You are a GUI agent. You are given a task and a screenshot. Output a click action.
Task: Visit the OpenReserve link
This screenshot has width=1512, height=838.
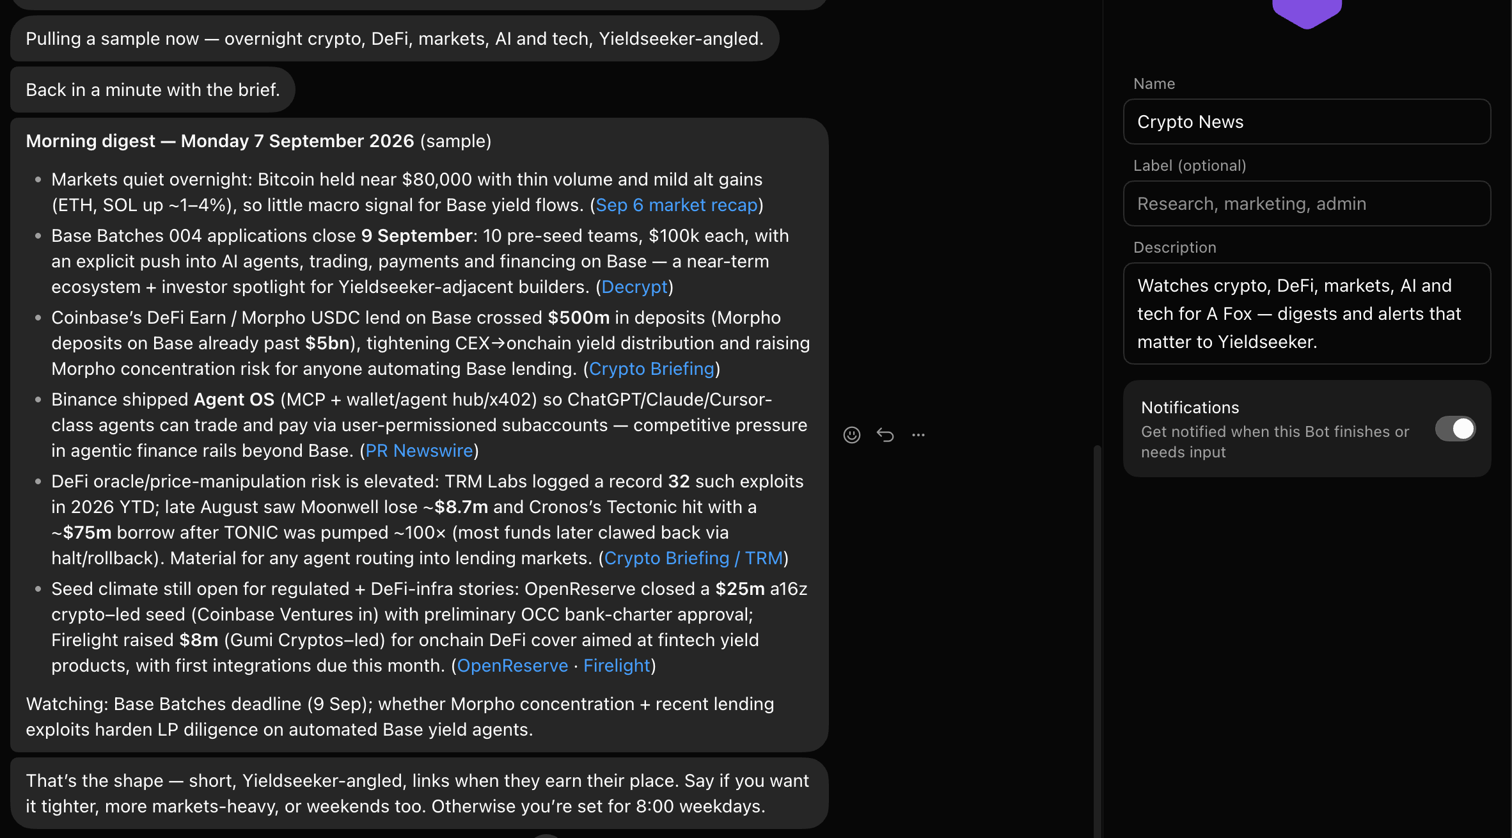[x=512, y=665]
